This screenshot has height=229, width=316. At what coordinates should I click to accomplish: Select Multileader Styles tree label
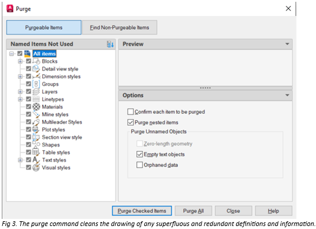click(x=62, y=122)
